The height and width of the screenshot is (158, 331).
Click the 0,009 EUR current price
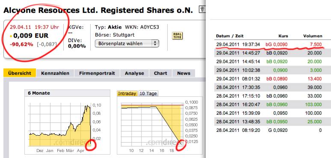[x=31, y=36]
